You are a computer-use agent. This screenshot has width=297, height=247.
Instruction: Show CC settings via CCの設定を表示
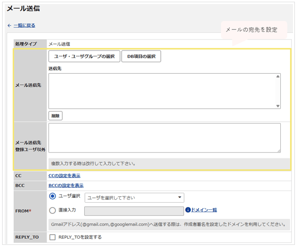(65, 175)
